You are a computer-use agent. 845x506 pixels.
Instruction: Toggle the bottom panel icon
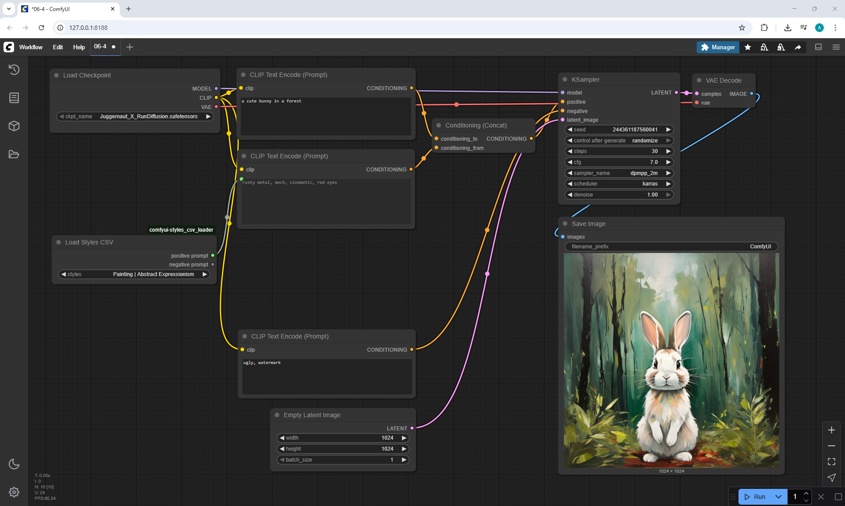point(818,47)
